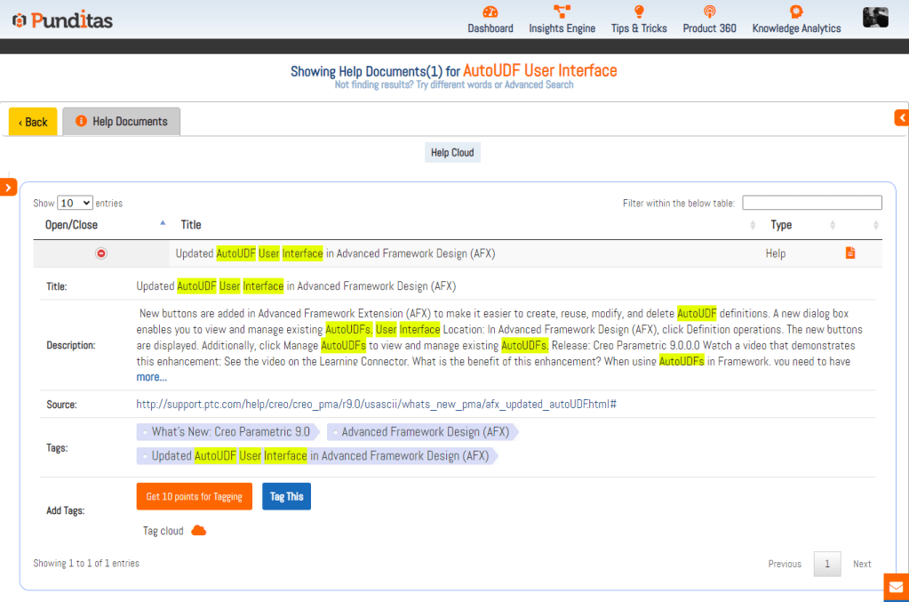Open the orange Tag cloud icon
909x602 pixels.
click(199, 531)
